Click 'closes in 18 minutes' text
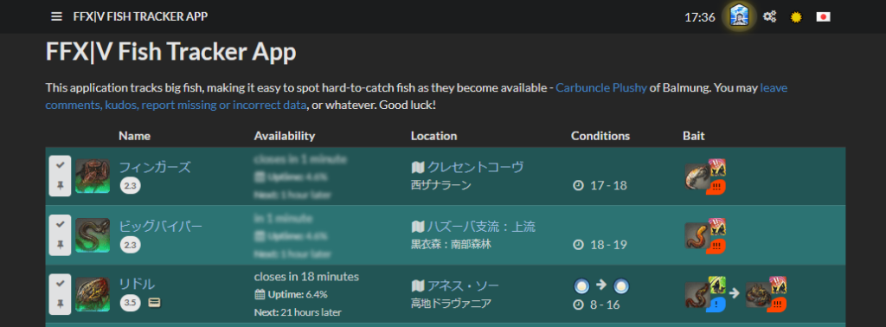886x327 pixels. click(306, 277)
